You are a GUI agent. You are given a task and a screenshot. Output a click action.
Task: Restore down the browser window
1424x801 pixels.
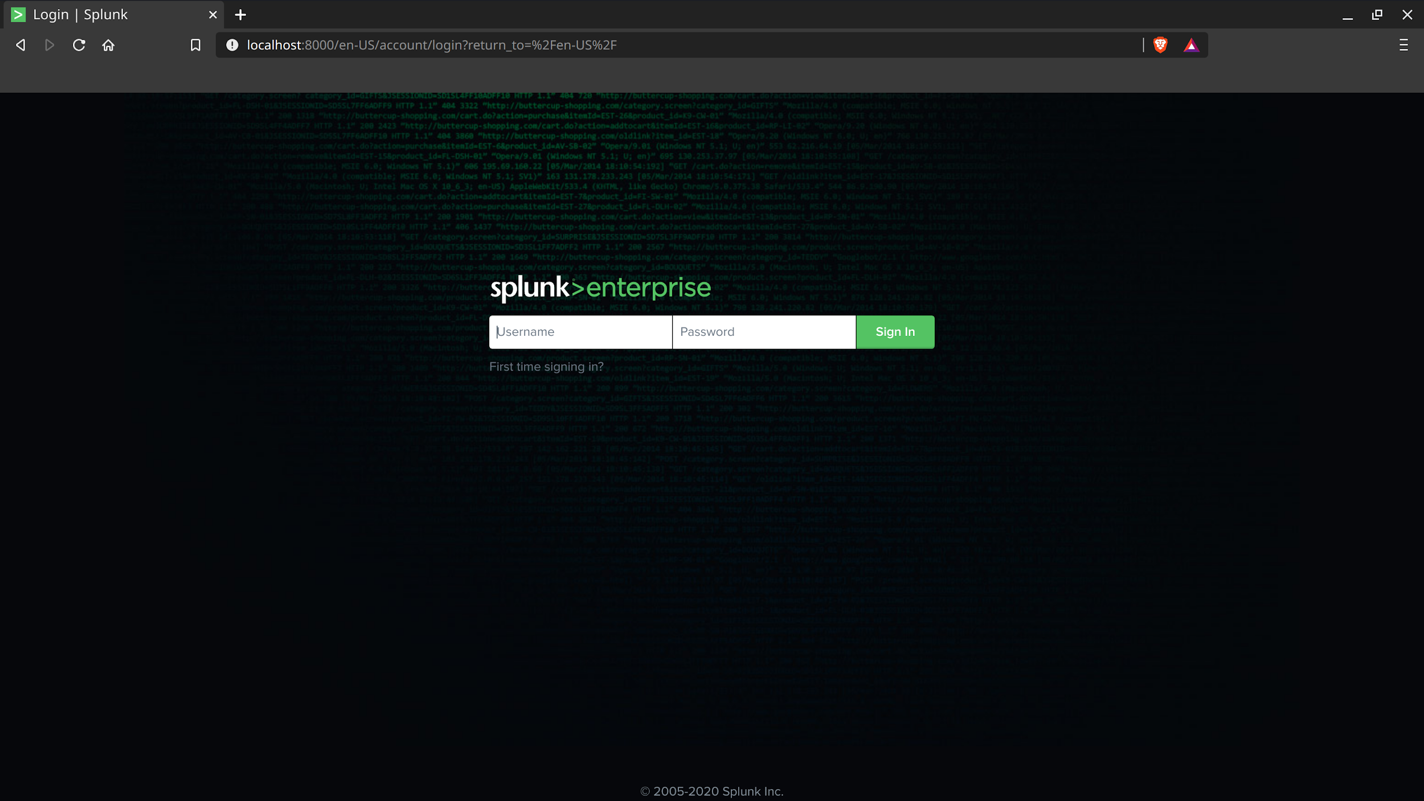1377,15
